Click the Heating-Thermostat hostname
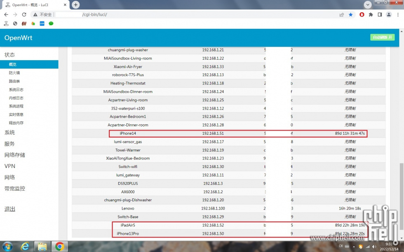404x252 pixels. pyautogui.click(x=128, y=83)
